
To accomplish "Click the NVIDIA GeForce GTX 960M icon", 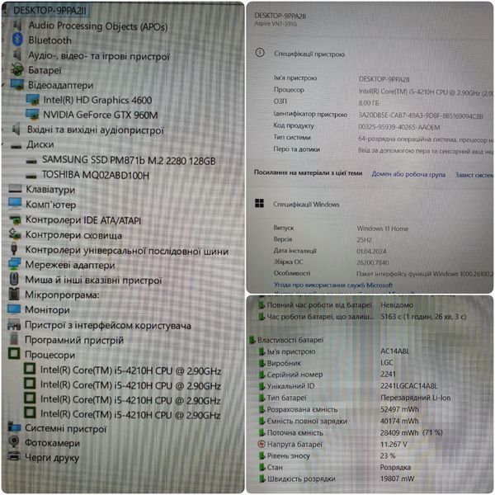I will [32, 115].
